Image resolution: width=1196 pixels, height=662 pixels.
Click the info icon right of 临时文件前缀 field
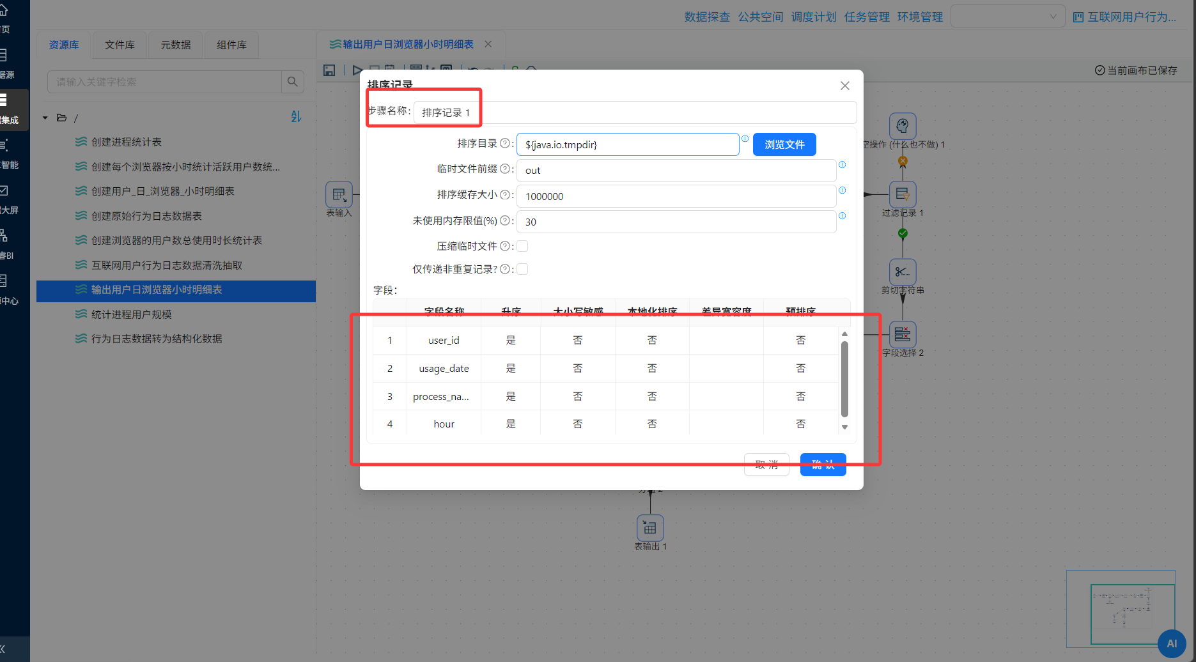[842, 164]
